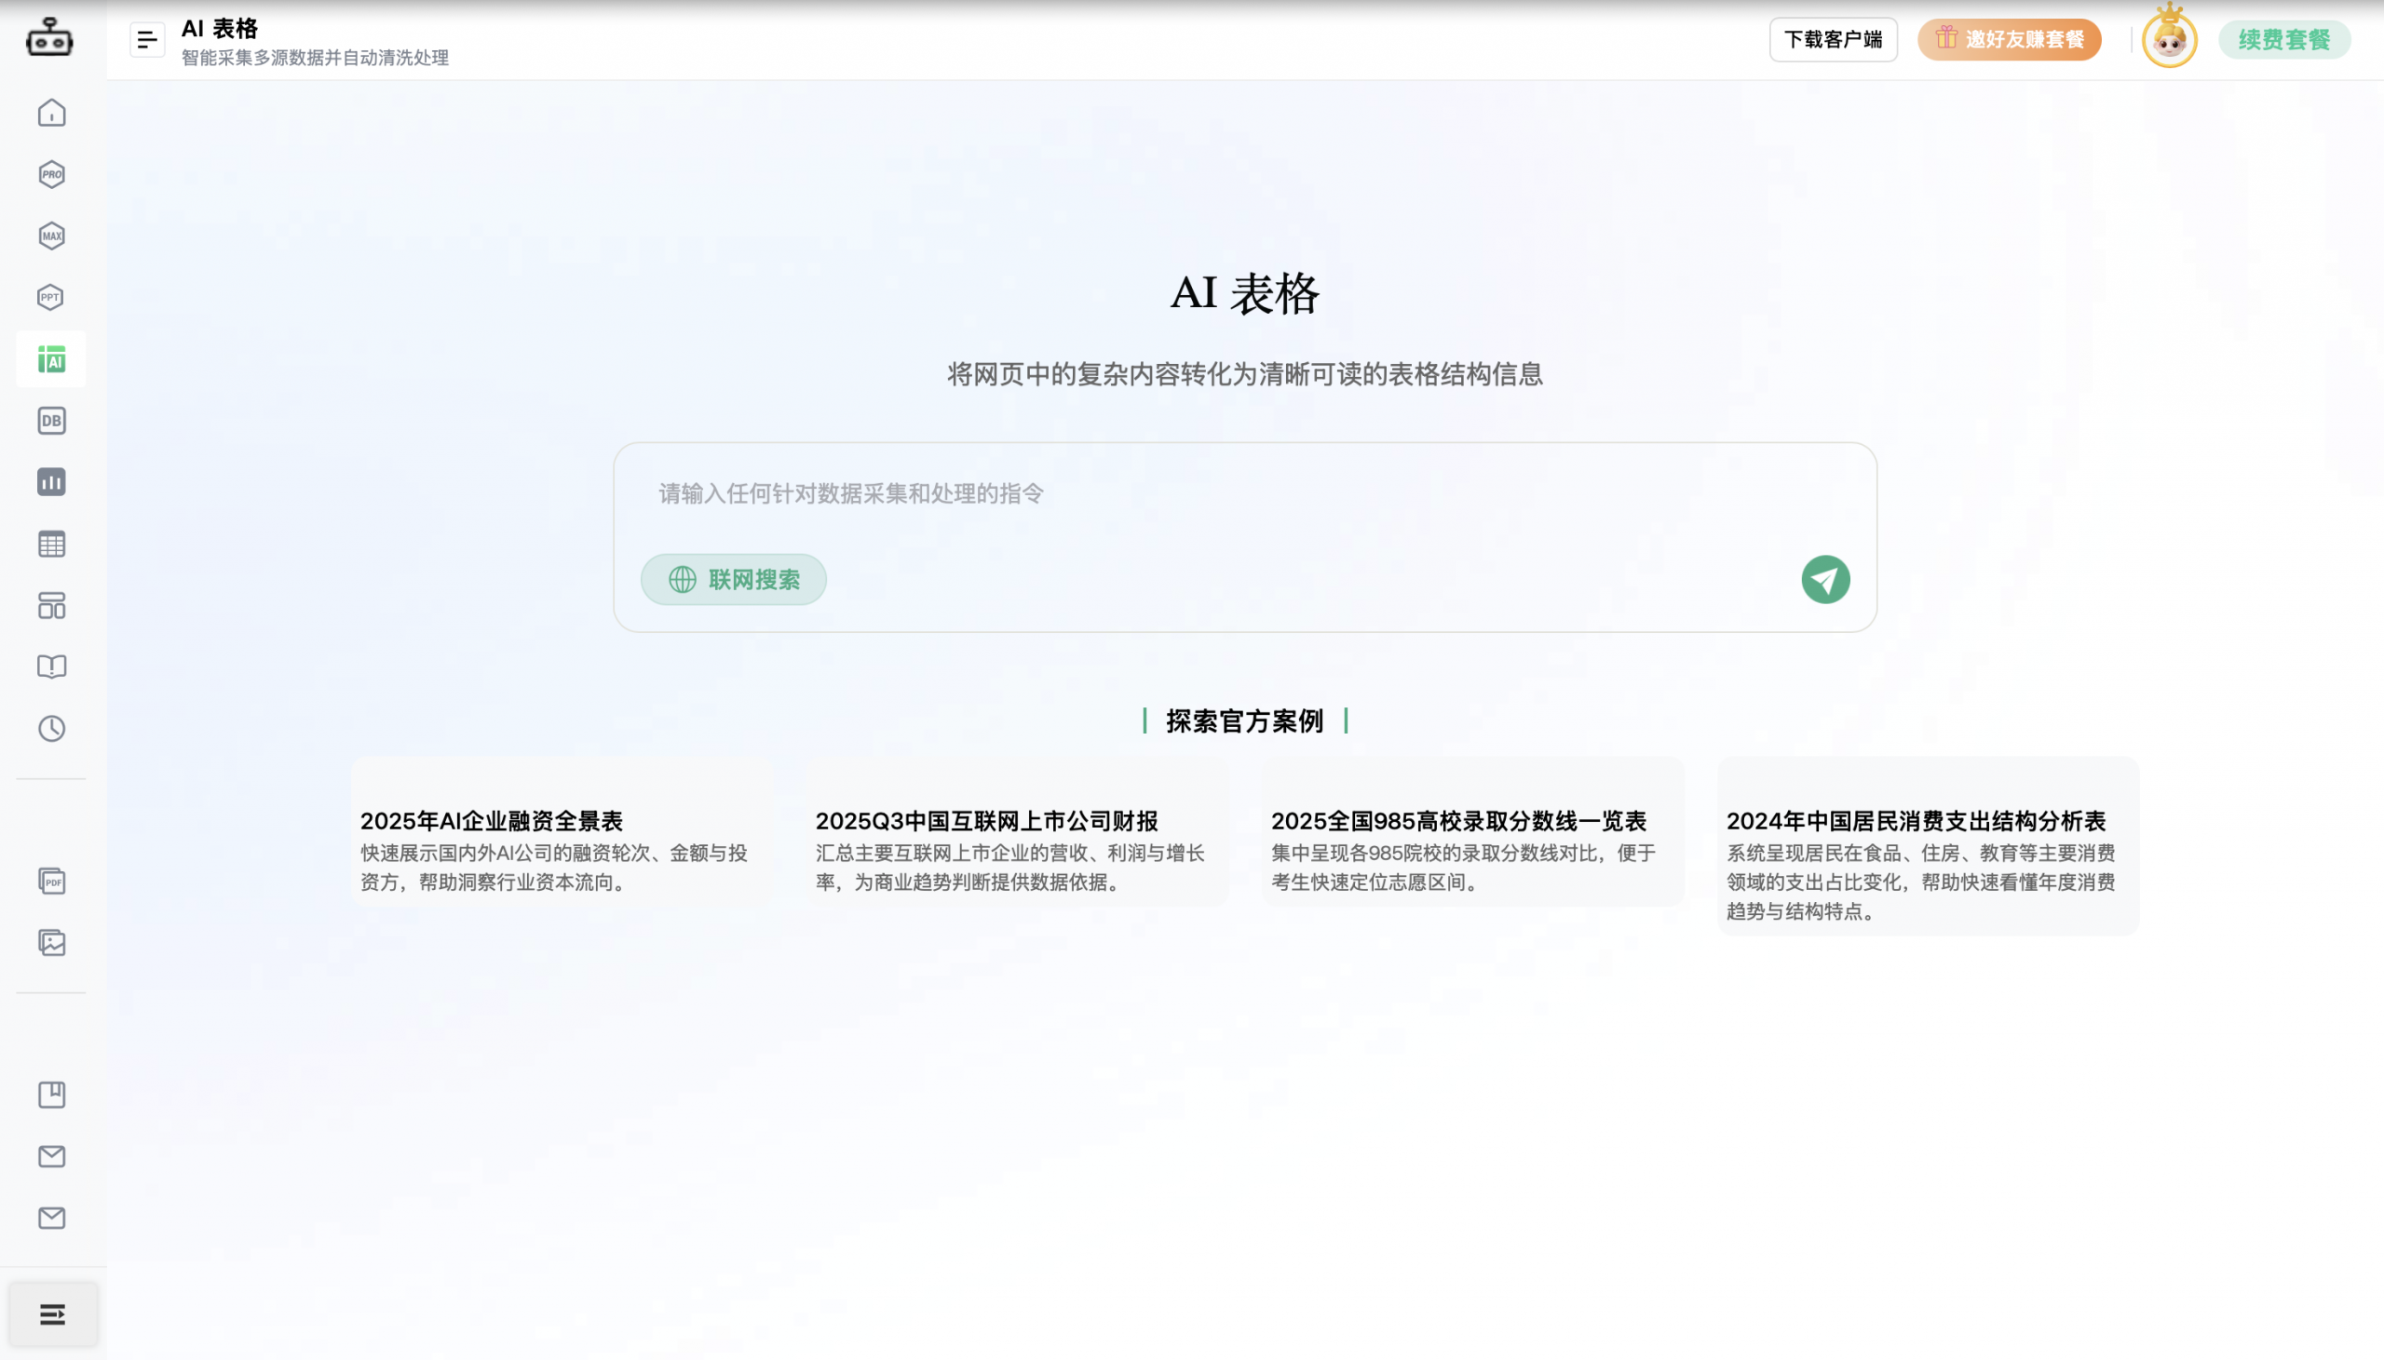This screenshot has width=2384, height=1360.
Task: Select the MAX mode icon
Action: pos(51,236)
